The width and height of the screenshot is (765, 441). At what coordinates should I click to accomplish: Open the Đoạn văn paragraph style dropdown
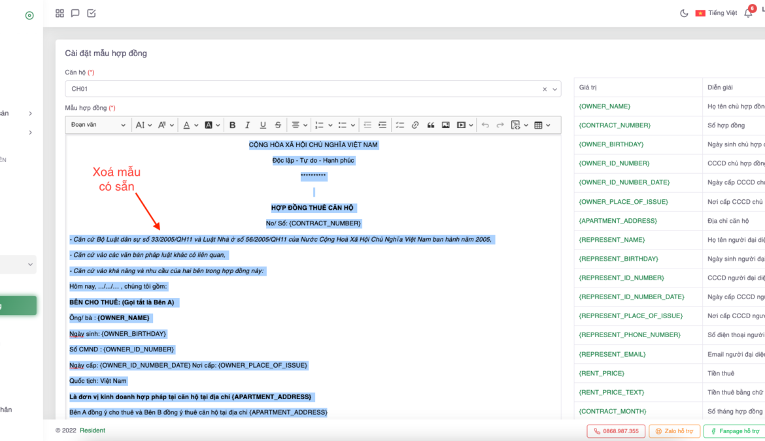tap(98, 125)
